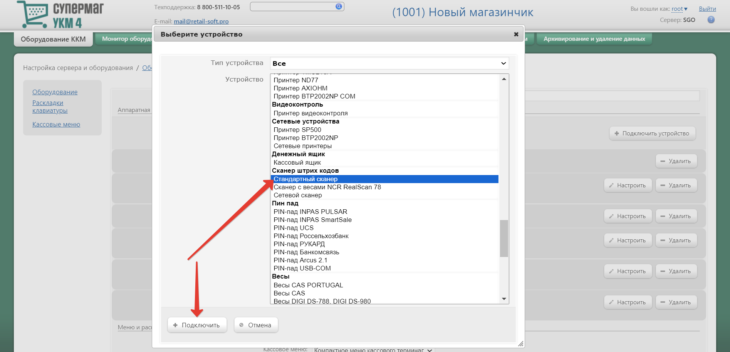Image resolution: width=730 pixels, height=352 pixels.
Task: Select 'PIN-пад РУКАРД' item
Action: (384, 244)
